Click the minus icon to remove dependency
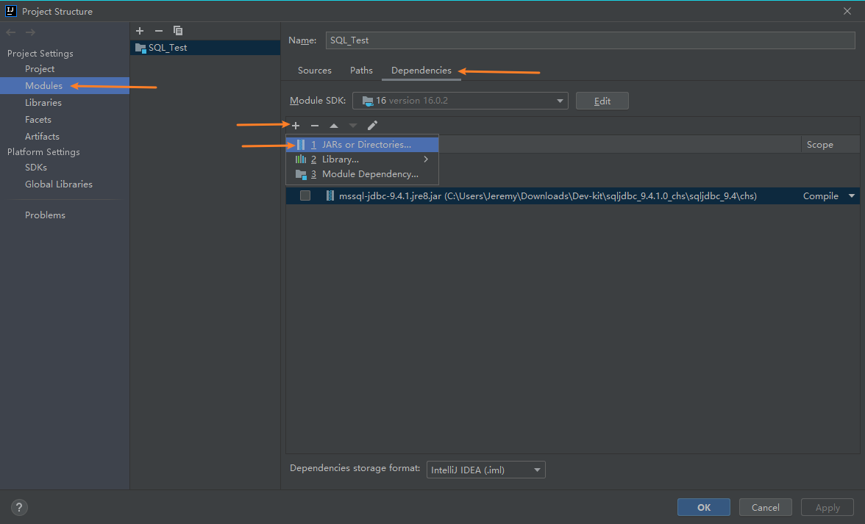The height and width of the screenshot is (524, 865). (314, 126)
